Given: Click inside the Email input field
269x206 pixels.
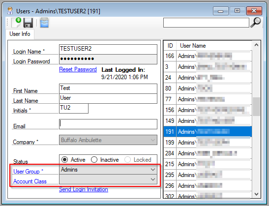Looking at the screenshot, I should coord(108,124).
